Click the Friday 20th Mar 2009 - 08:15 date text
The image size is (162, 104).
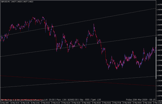coord(140,100)
